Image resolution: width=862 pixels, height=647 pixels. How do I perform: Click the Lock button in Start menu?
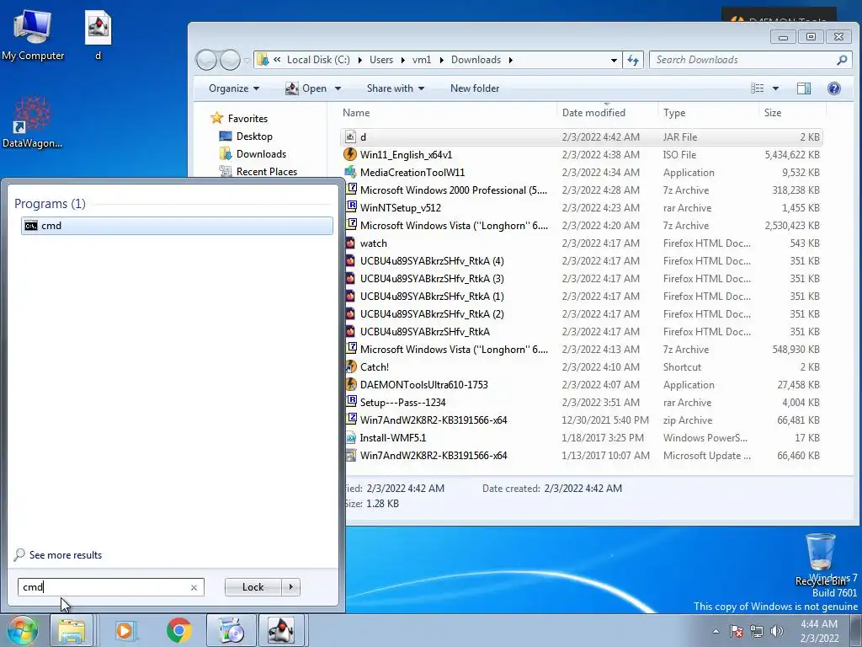(x=253, y=587)
